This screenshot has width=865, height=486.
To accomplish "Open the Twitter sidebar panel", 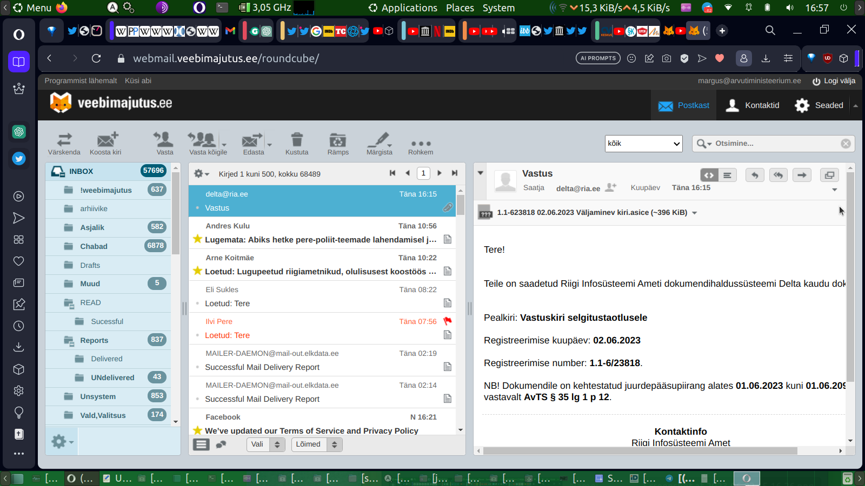I will [19, 159].
